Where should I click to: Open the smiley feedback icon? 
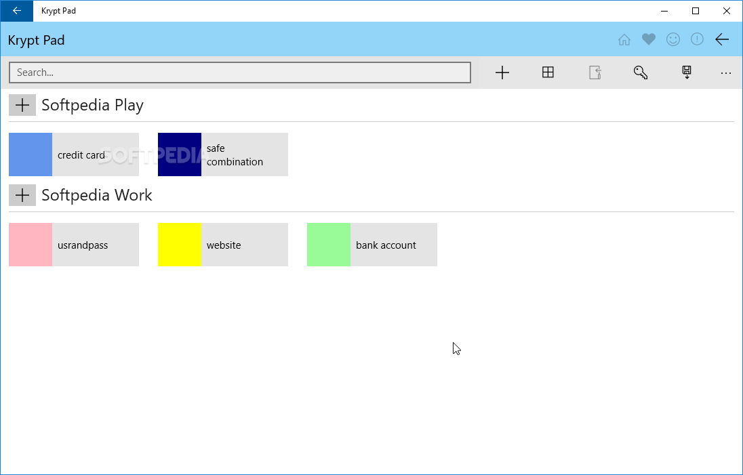(673, 39)
